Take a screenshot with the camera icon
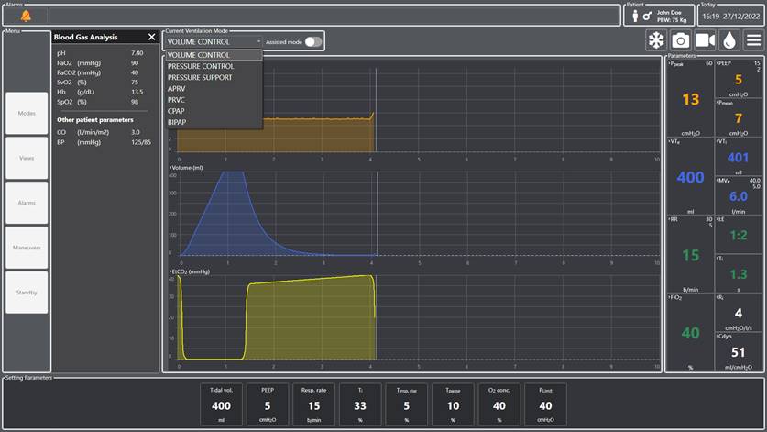Image resolution: width=767 pixels, height=432 pixels. (x=681, y=40)
